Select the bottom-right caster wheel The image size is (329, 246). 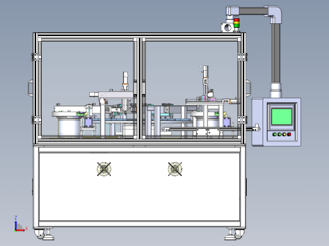coord(240,234)
